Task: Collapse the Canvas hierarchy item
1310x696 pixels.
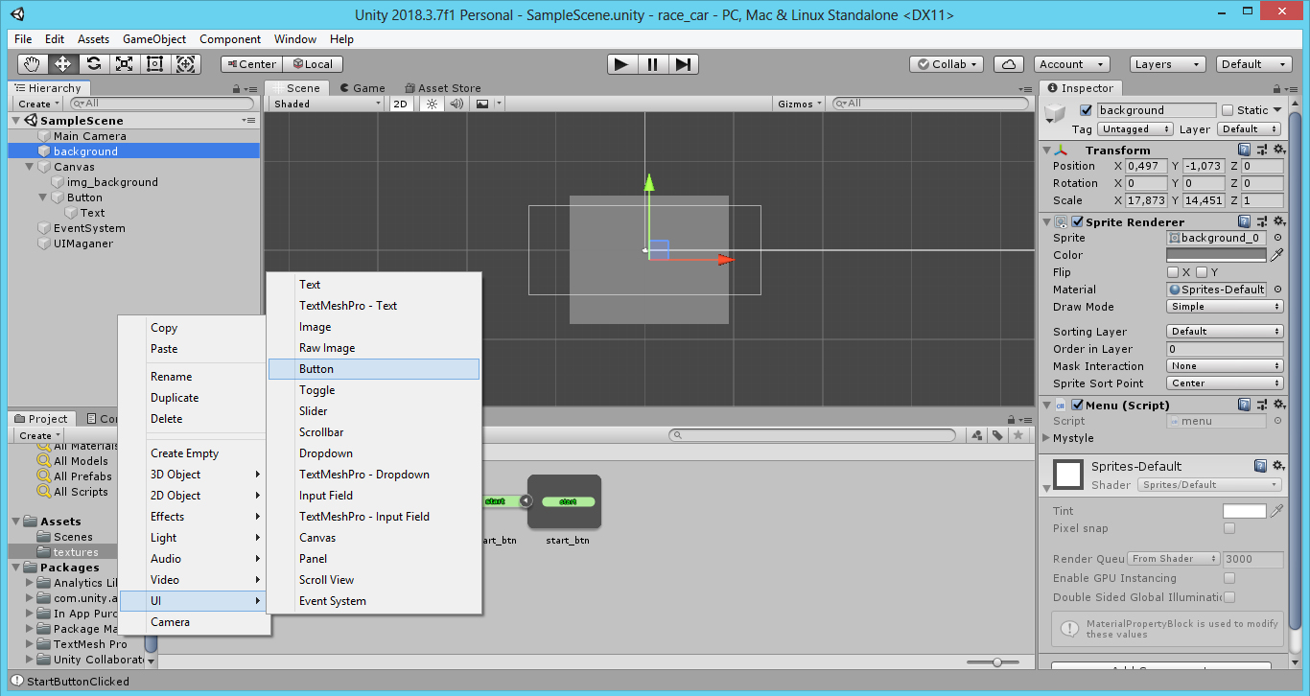Action: (x=30, y=167)
